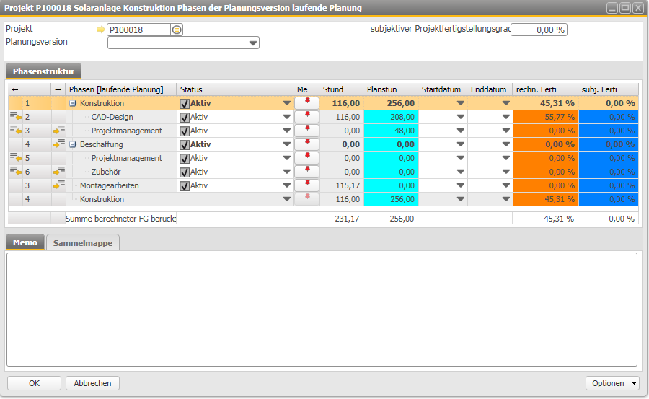Uncheck Aktiv checkbox on Montagearbeiten row
Viewport: 649px width, 399px height.
click(x=185, y=185)
